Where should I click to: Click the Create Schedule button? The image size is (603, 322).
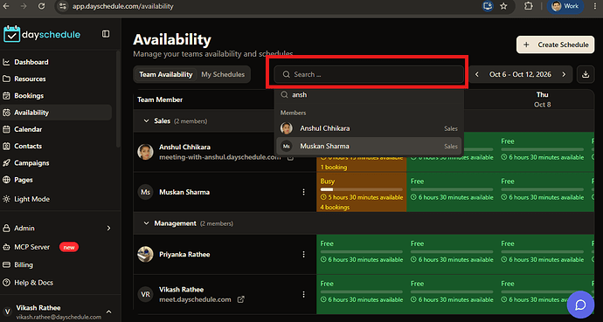point(556,45)
